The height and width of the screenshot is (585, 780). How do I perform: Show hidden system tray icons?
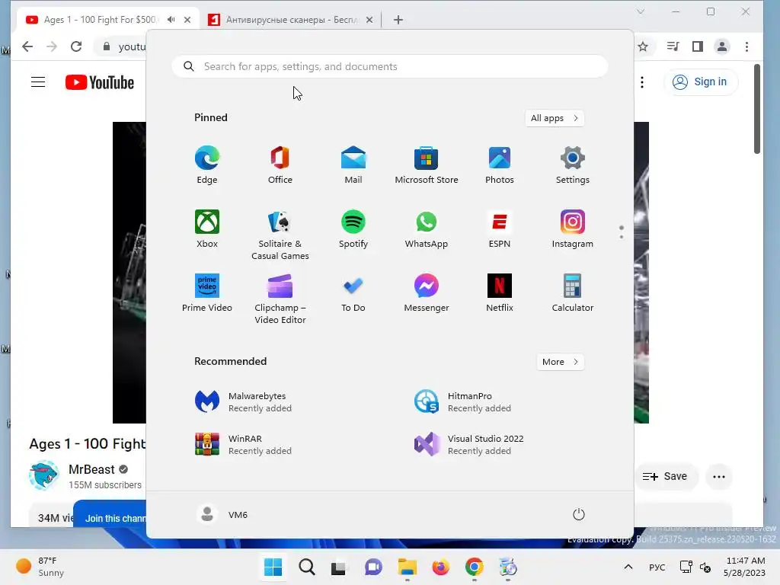[628, 567]
